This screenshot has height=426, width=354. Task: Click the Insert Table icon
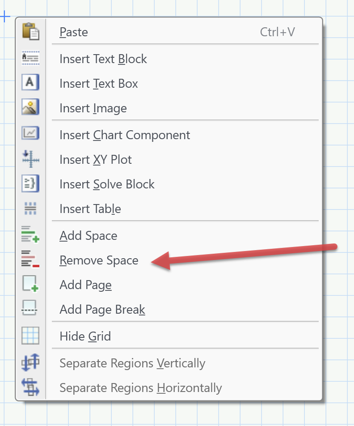(30, 208)
